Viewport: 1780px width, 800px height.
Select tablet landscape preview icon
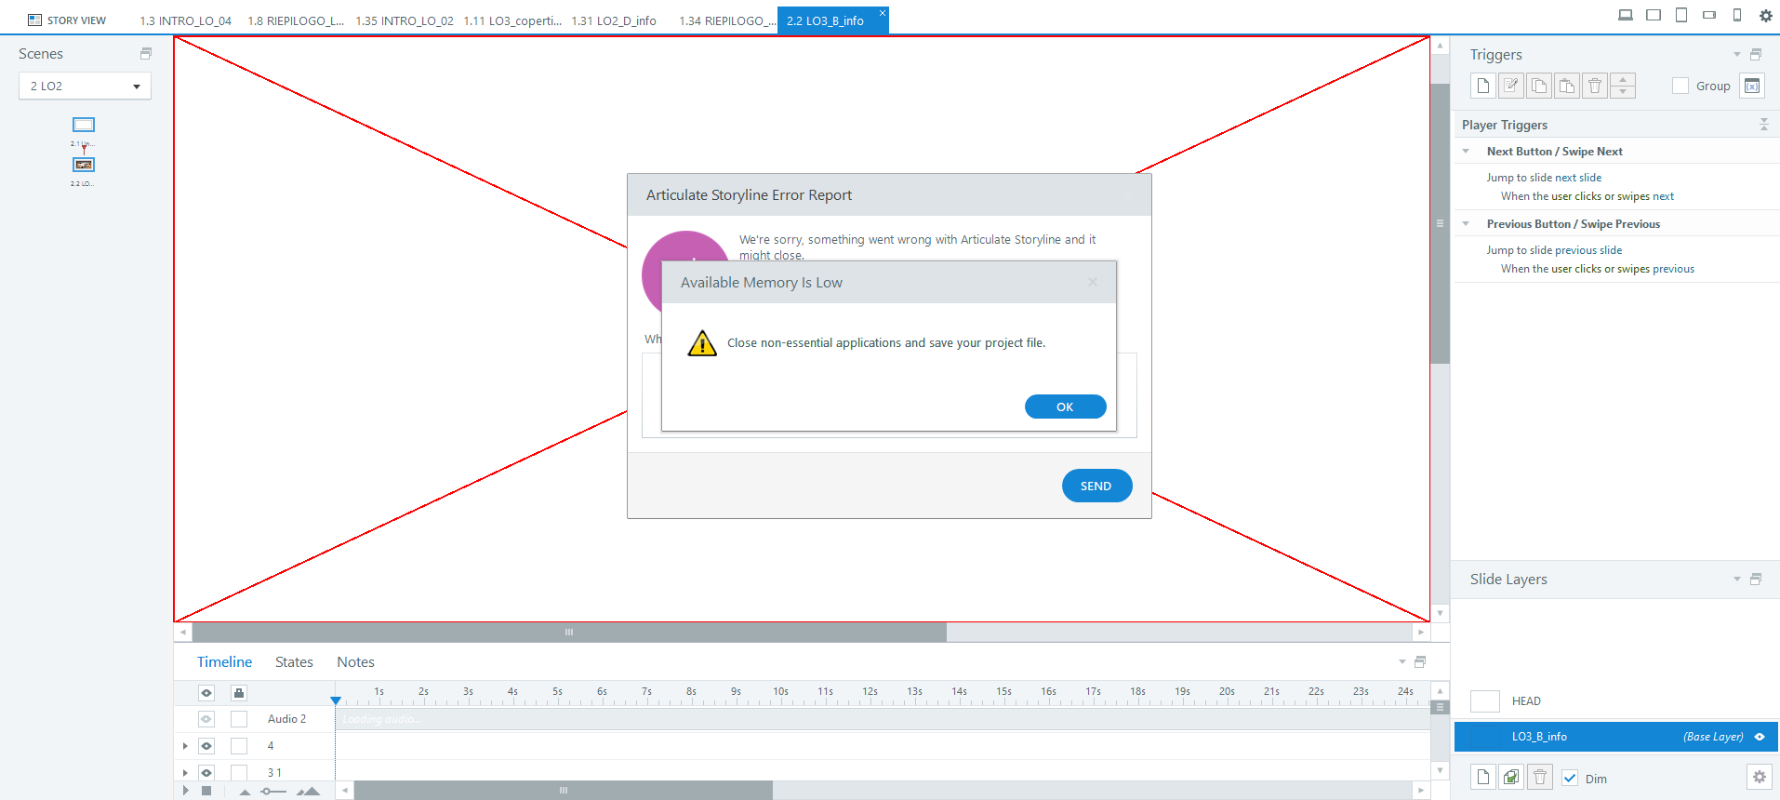coord(1654,15)
